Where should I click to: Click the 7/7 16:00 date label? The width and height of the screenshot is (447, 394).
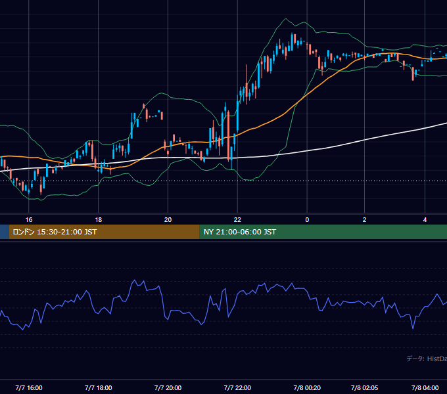click(x=29, y=387)
